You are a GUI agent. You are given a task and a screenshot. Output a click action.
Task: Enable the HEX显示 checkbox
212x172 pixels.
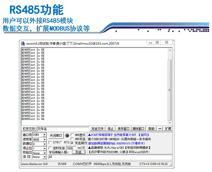[72, 135]
